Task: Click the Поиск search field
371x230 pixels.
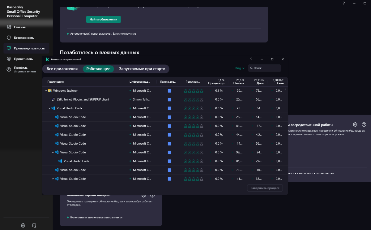Action: tap(266, 68)
